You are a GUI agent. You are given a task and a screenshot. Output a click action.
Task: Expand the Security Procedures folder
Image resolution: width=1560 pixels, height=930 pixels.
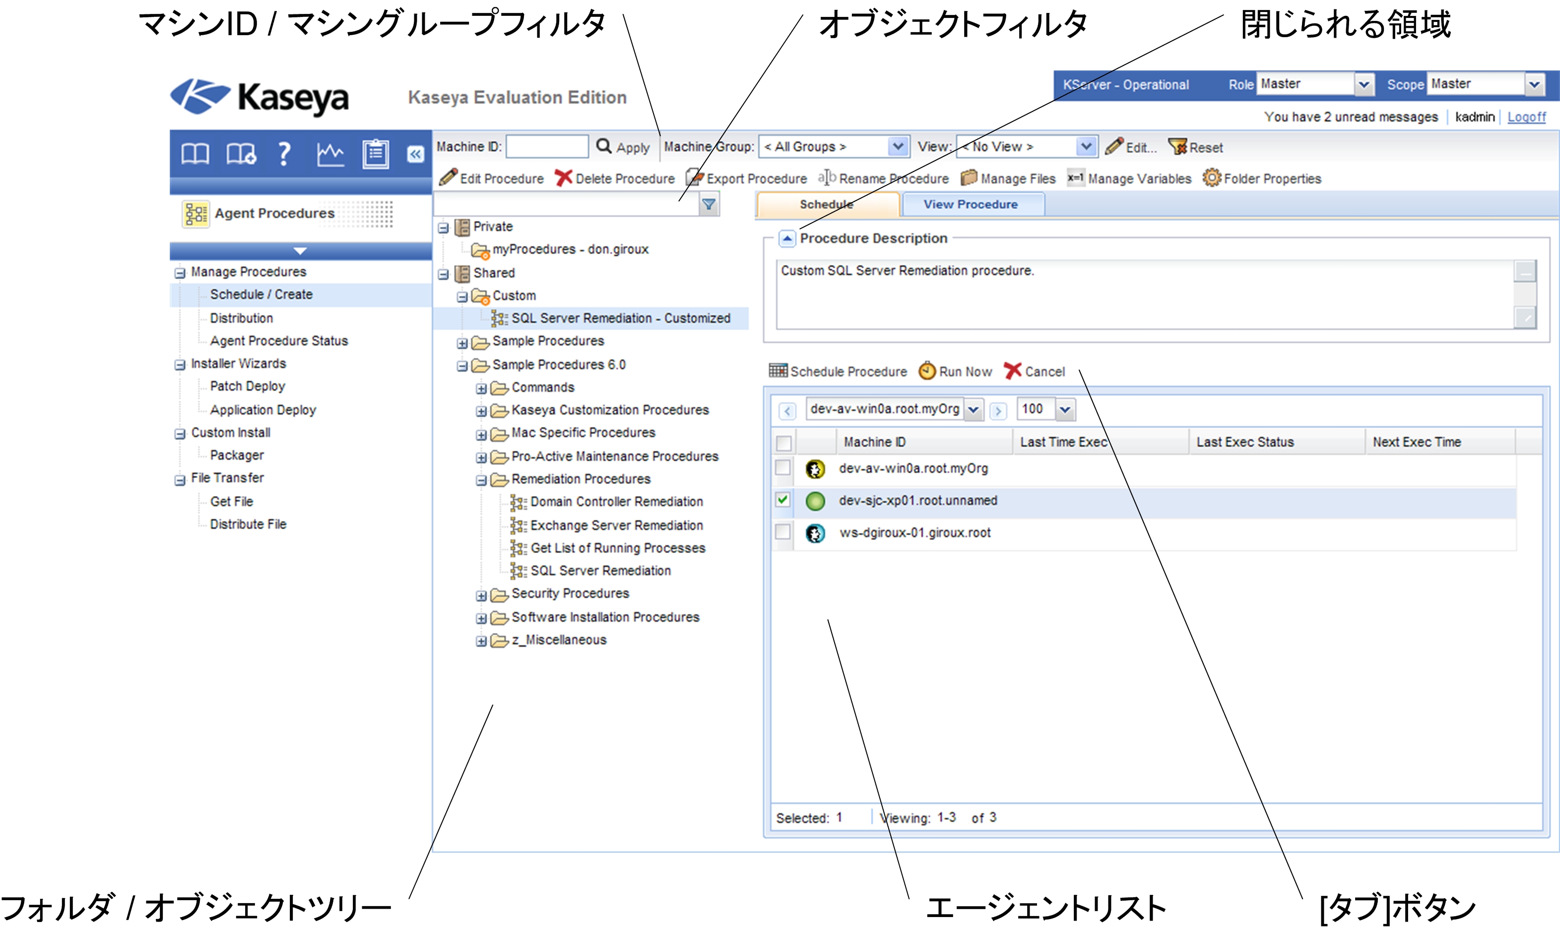[x=481, y=595]
